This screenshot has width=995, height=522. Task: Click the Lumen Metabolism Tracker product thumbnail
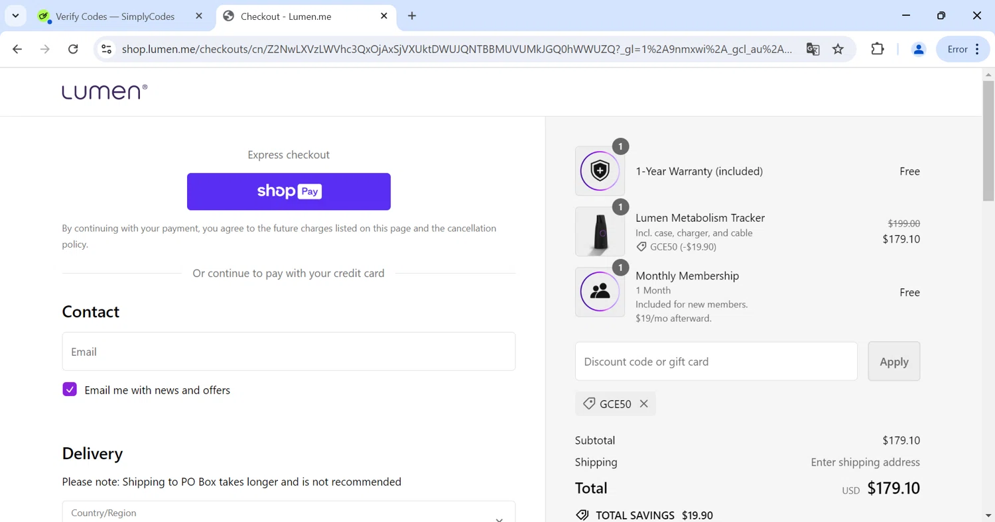pyautogui.click(x=600, y=232)
